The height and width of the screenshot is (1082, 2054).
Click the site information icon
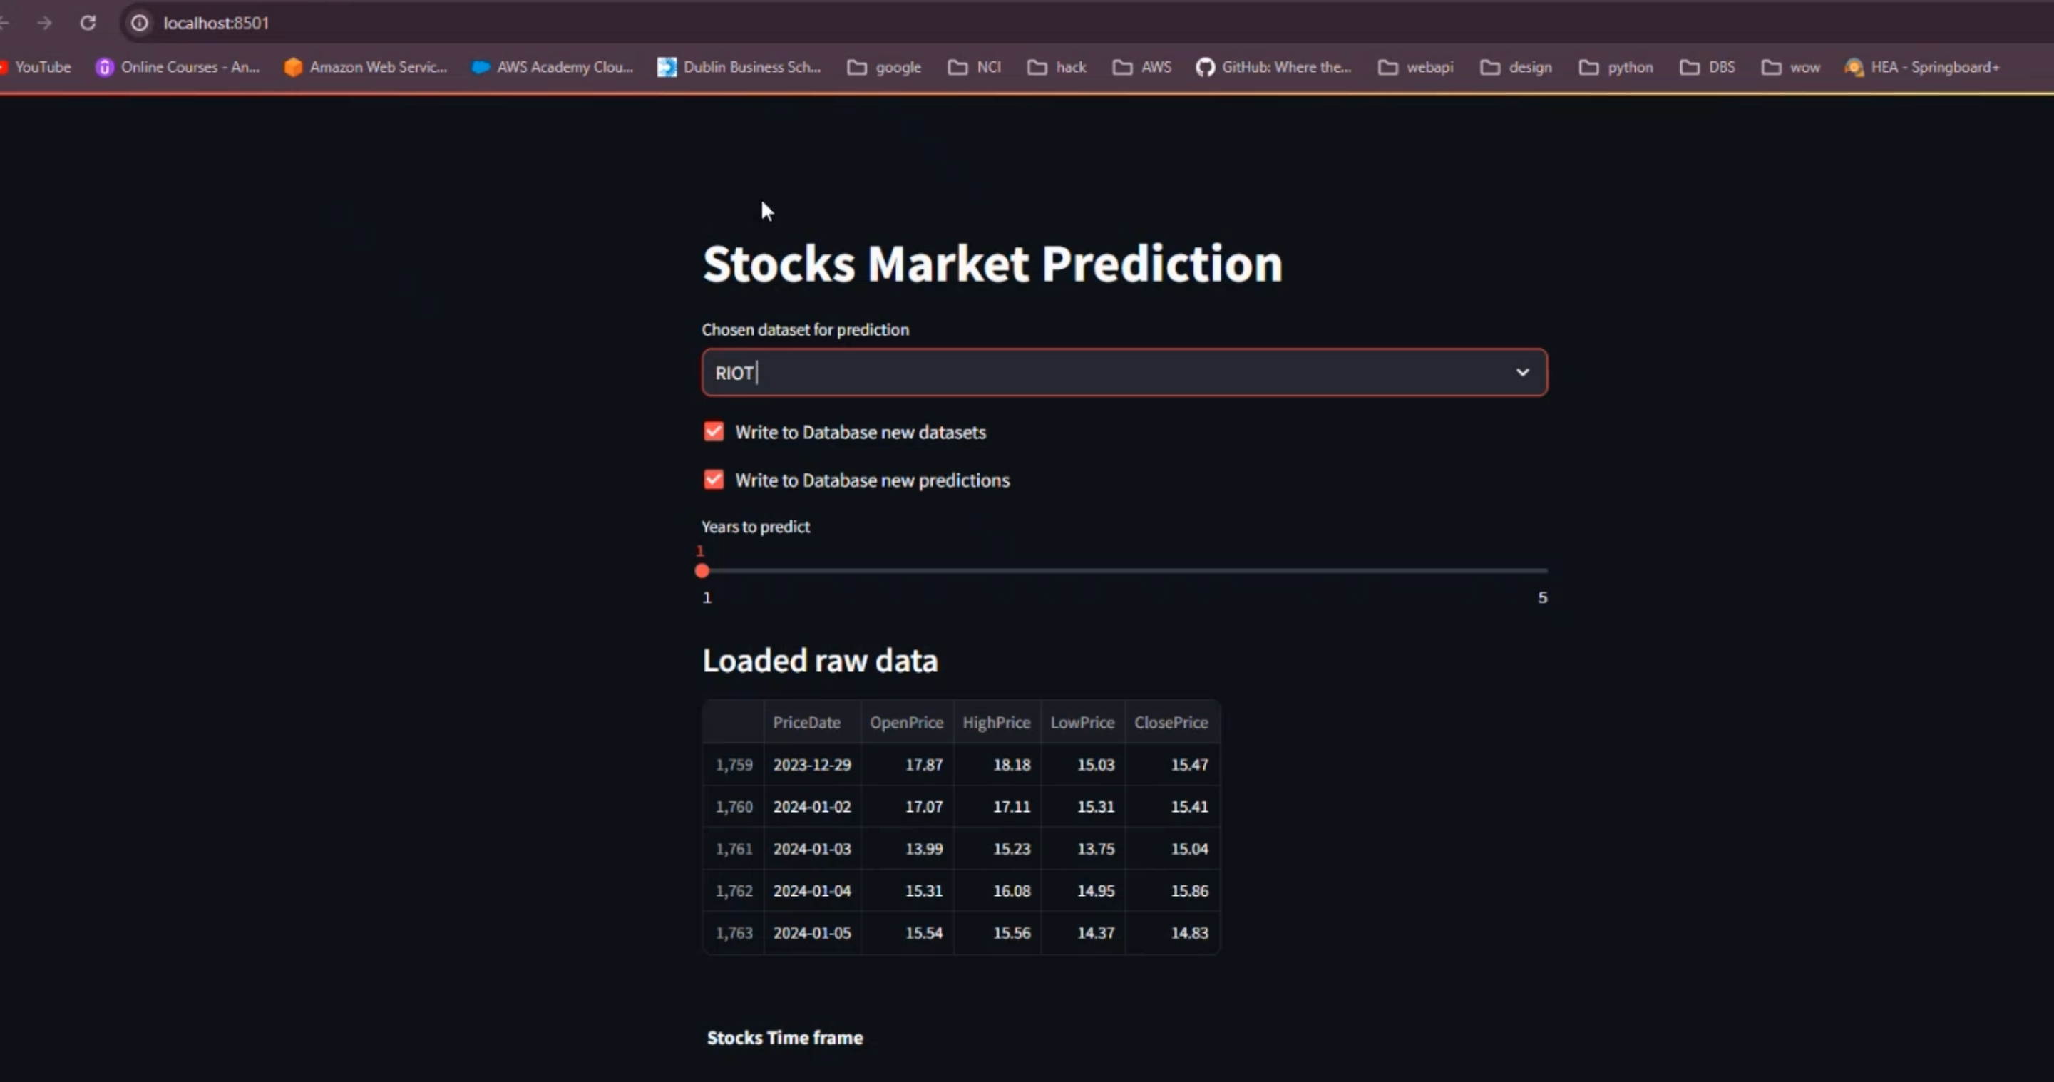tap(140, 23)
